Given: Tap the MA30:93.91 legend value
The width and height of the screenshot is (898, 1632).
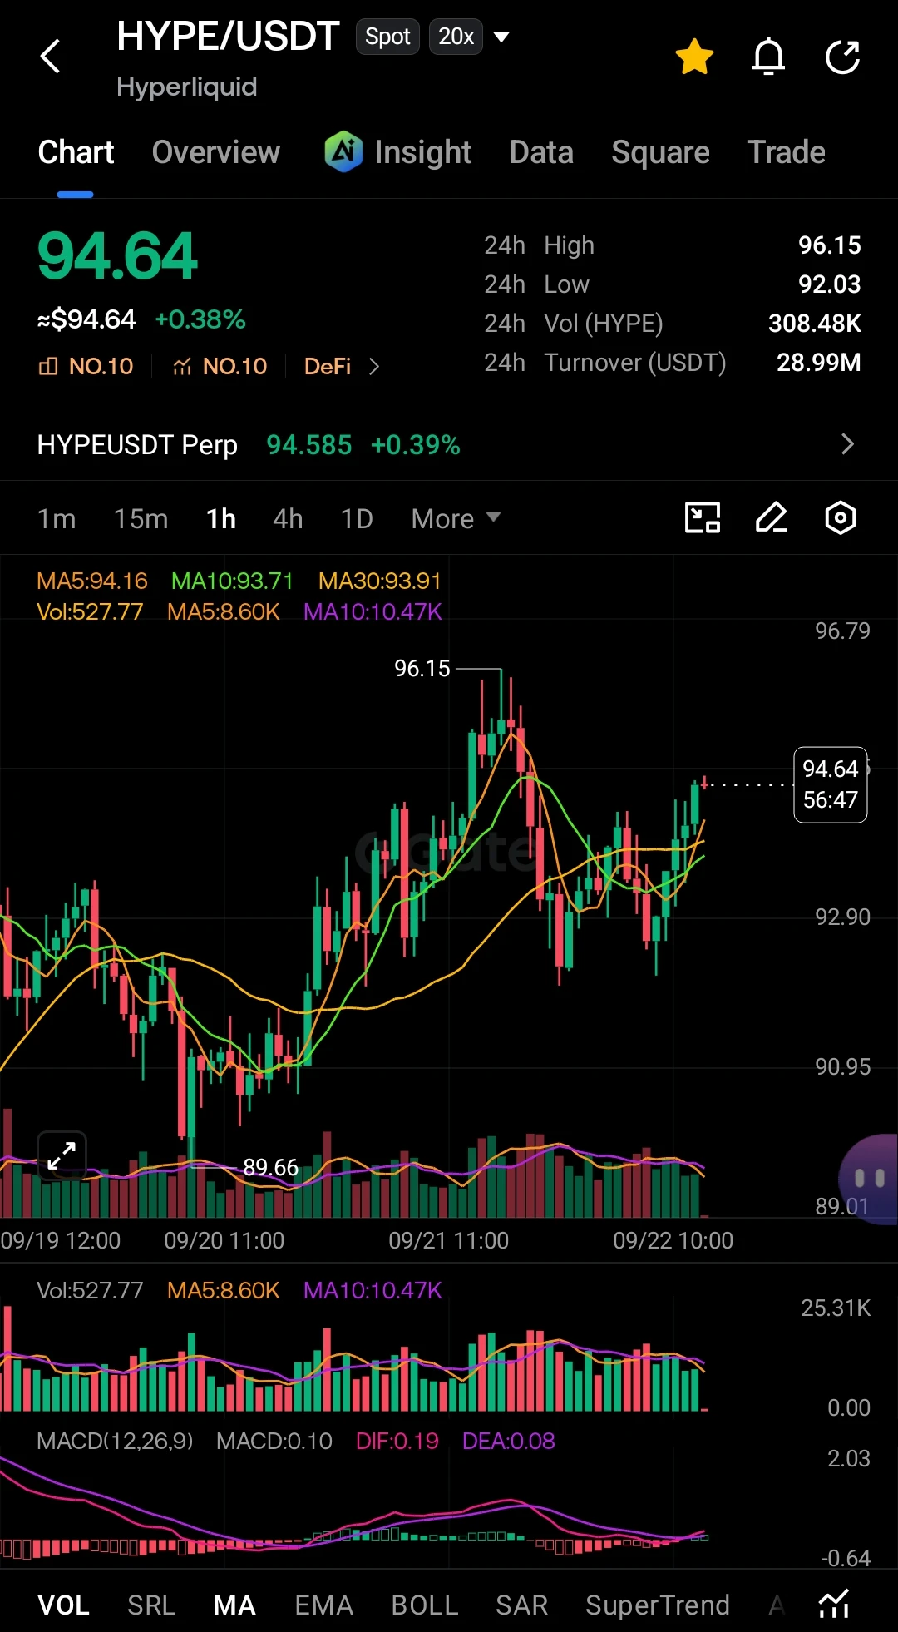Looking at the screenshot, I should (380, 581).
